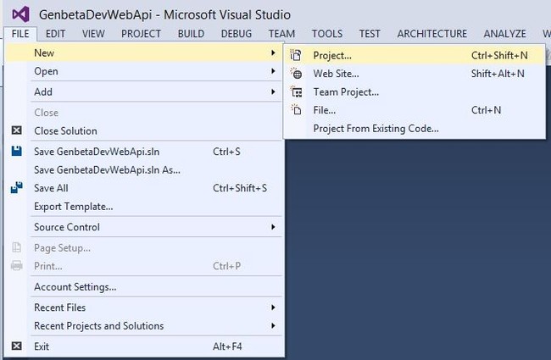
Task: Select Open in the File menu
Action: pyautogui.click(x=144, y=71)
